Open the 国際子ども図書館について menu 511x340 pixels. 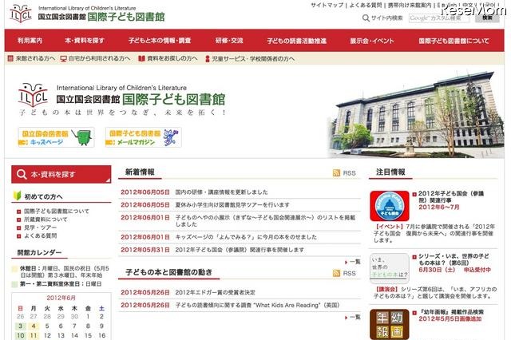click(x=454, y=41)
